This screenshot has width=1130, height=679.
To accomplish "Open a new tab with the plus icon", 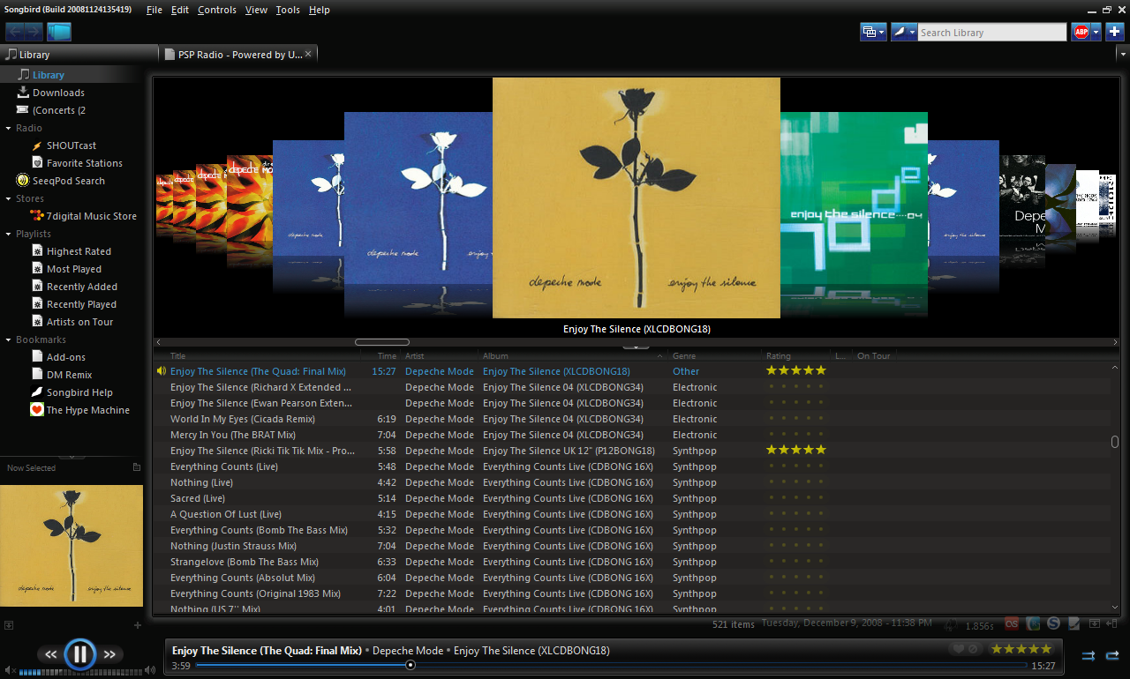I will tap(1114, 31).
